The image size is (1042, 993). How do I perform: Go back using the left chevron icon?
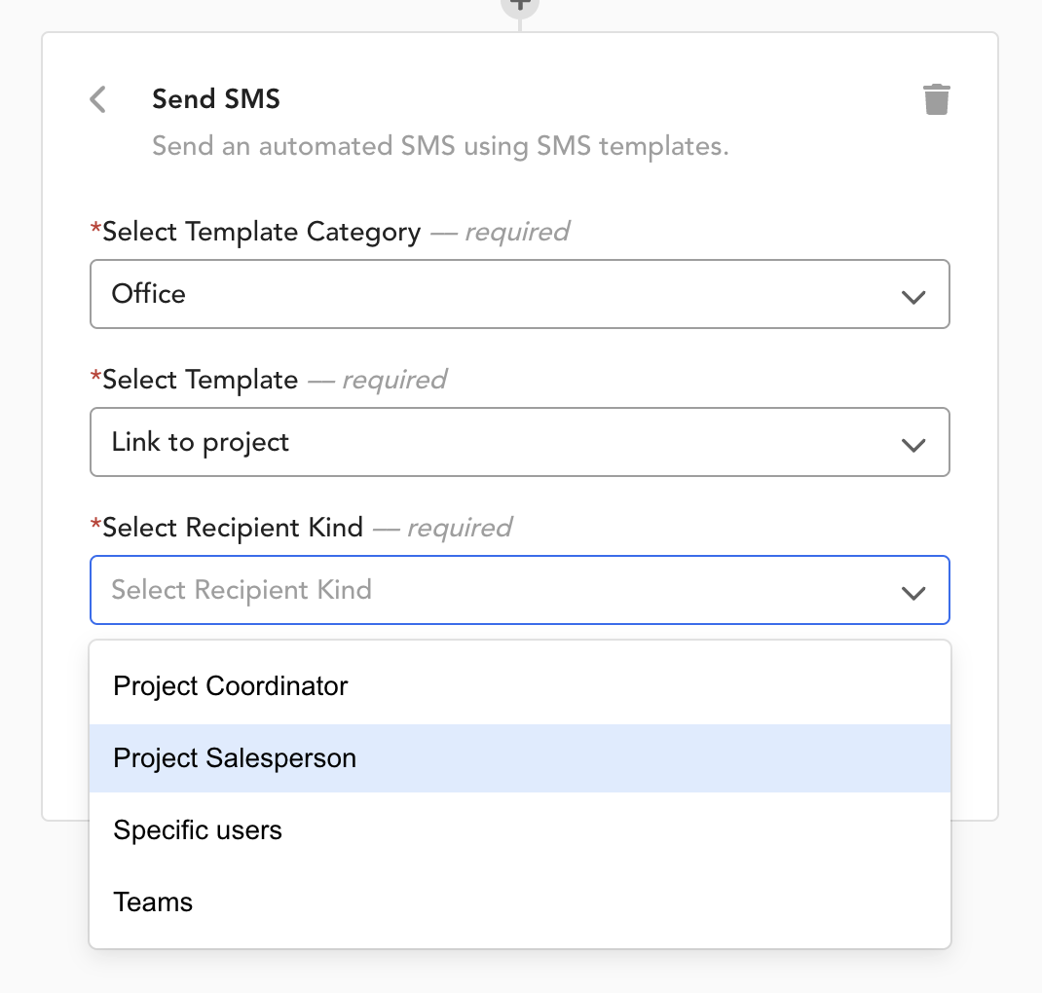coord(97,99)
